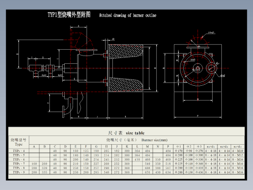Click the '烧嘴型号 Type' header cell
This screenshot has height=190, width=253.
[18, 142]
